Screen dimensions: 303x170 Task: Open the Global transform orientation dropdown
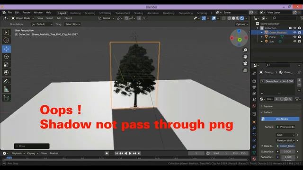click(106, 18)
